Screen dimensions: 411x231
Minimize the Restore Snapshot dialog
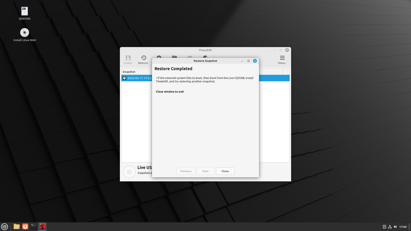(242, 61)
